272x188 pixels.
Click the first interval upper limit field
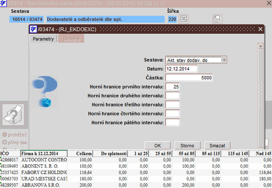[173, 87]
